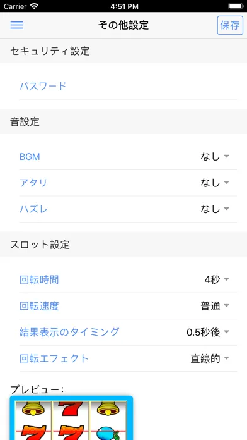The height and width of the screenshot is (440, 247).
Task: Expand the ハズレ sound dropdown
Action: pyautogui.click(x=128, y=209)
